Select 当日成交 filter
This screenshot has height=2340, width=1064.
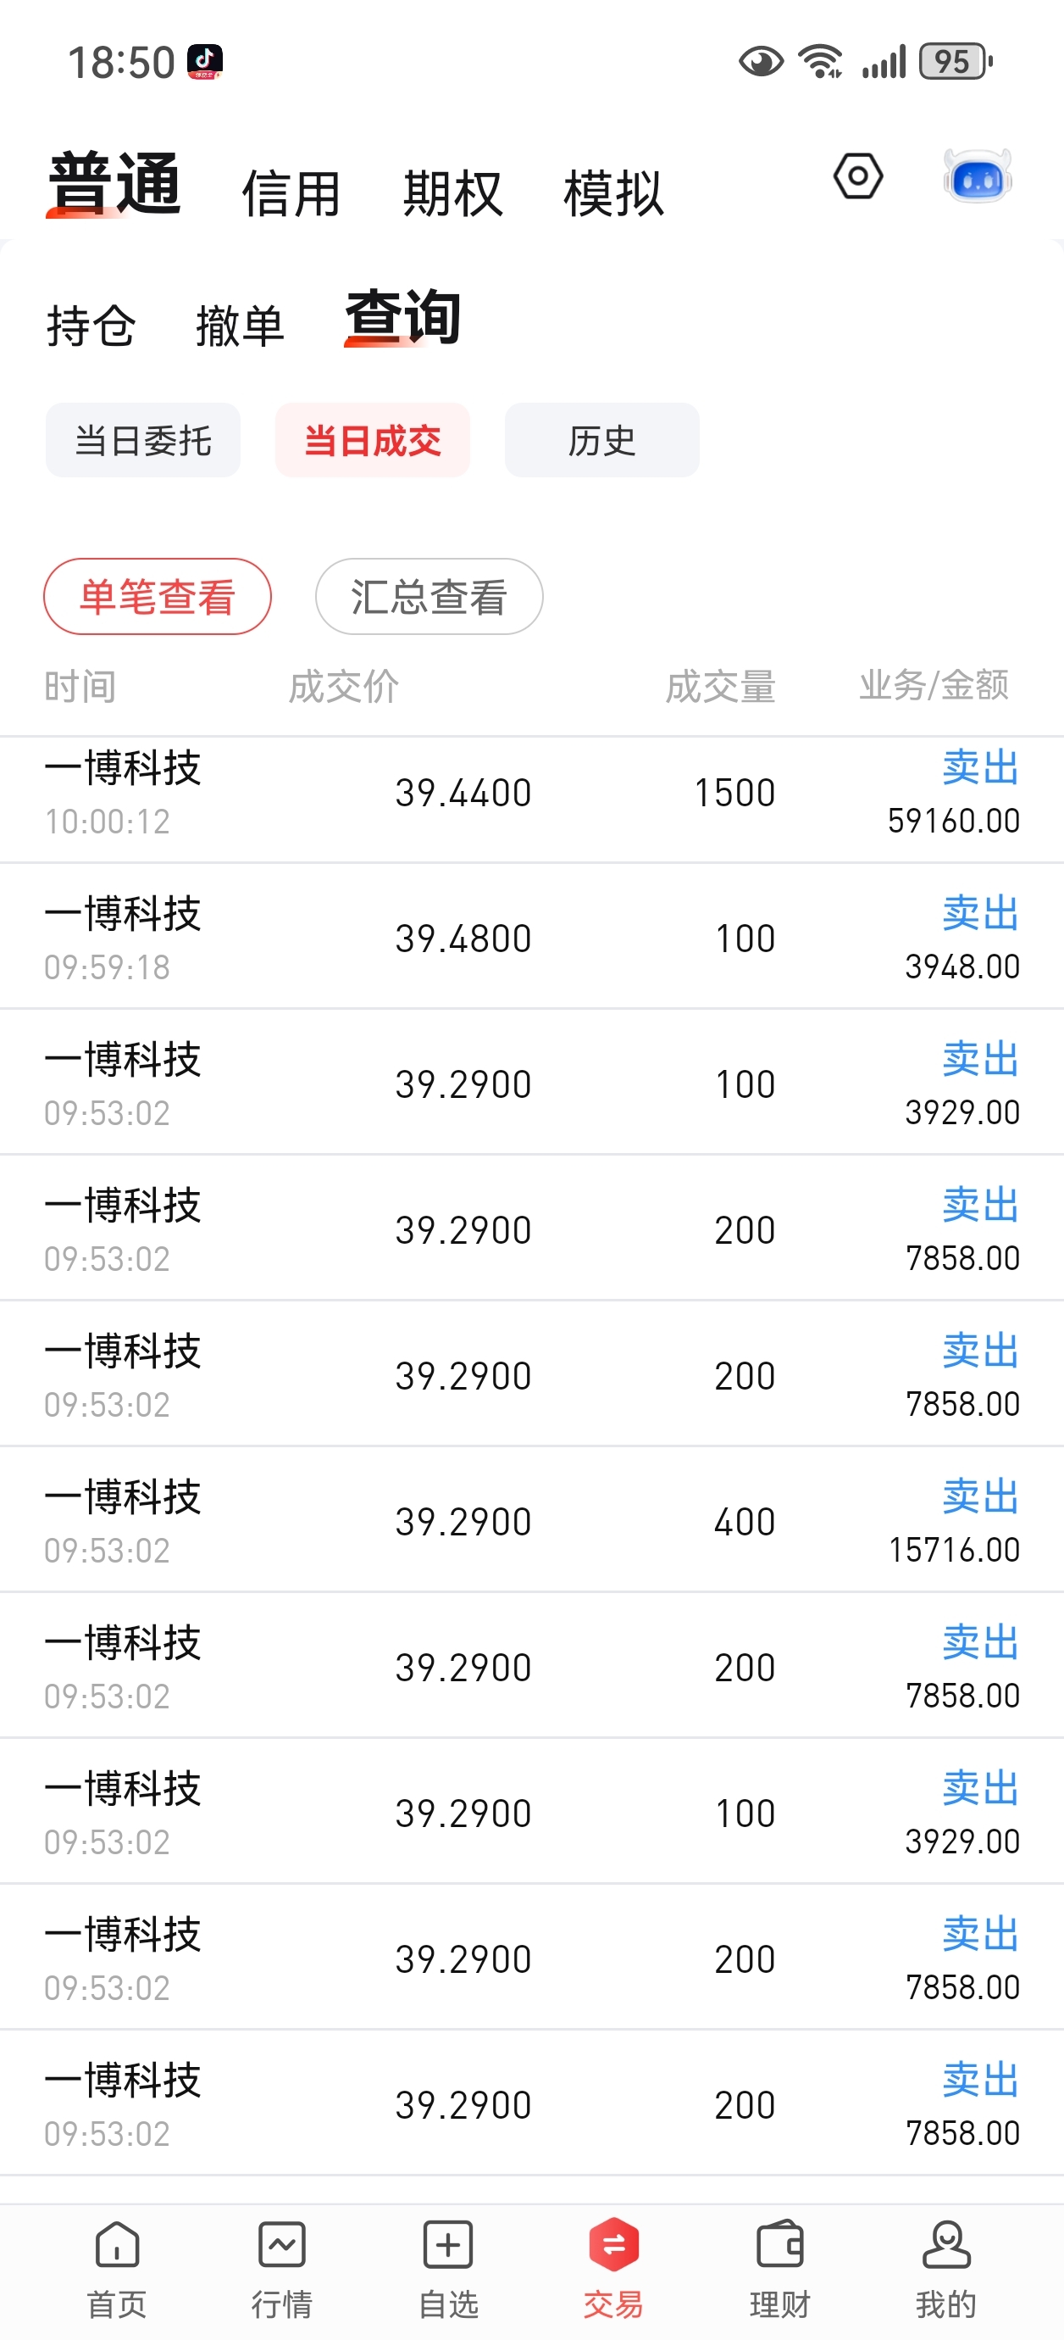tap(372, 441)
